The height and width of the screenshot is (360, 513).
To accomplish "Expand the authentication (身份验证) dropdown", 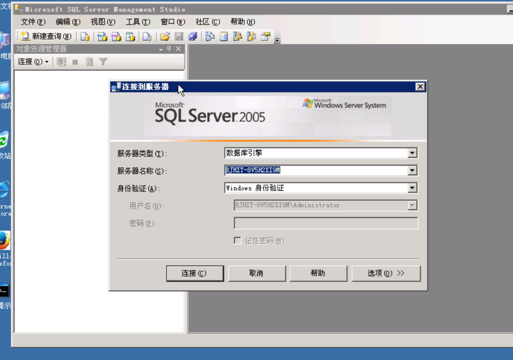I will click(412, 188).
